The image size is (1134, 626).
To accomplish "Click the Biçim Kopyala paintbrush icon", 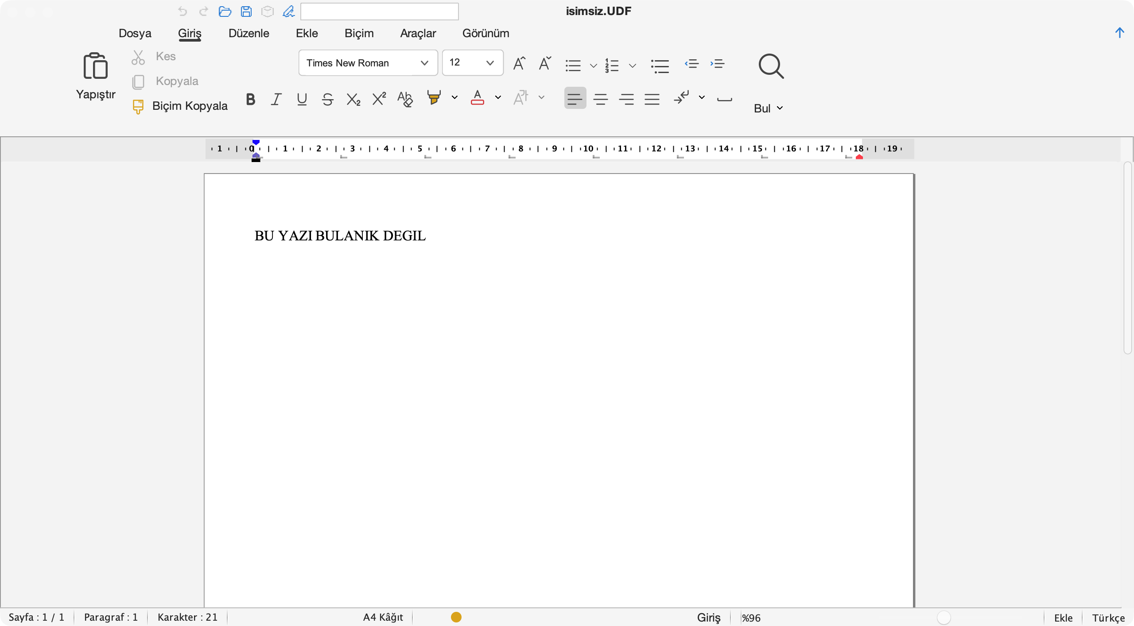I will [x=138, y=106].
